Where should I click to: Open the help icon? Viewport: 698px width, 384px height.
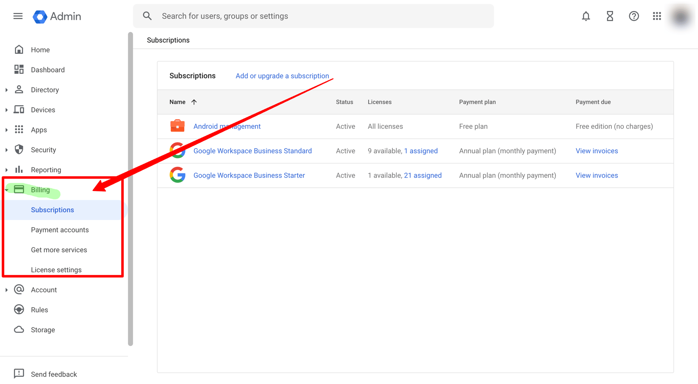tap(633, 16)
